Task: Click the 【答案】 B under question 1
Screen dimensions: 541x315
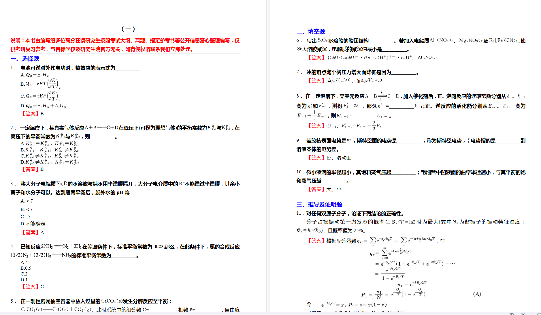Action: click(x=32, y=114)
